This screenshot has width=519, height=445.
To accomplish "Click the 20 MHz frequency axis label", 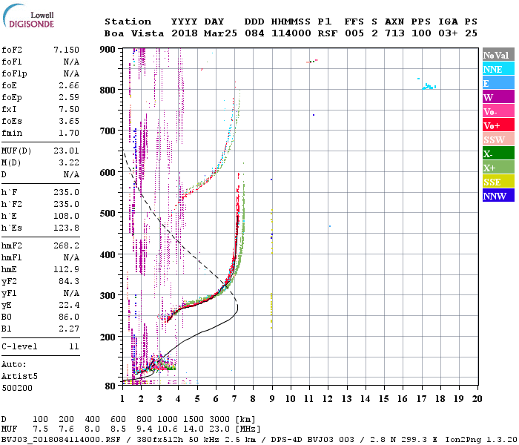I will pyautogui.click(x=477, y=399).
